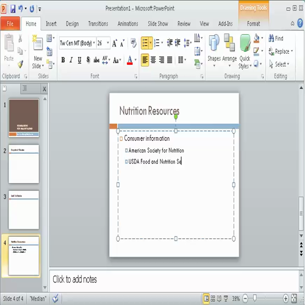The image size is (305, 305).
Task: Open the Columns dropdown
Action: 182,60
